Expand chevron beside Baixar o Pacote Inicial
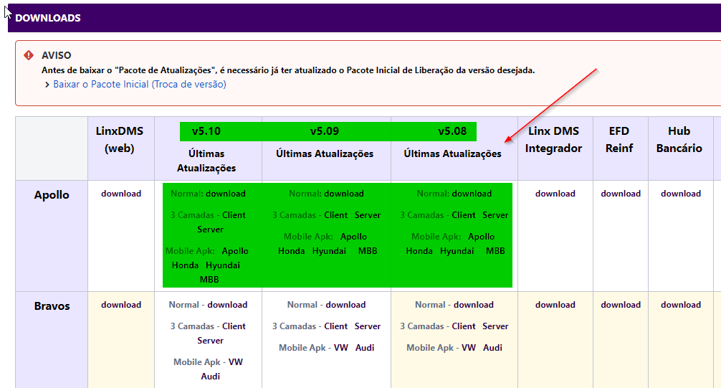The width and height of the screenshot is (721, 388). point(47,85)
